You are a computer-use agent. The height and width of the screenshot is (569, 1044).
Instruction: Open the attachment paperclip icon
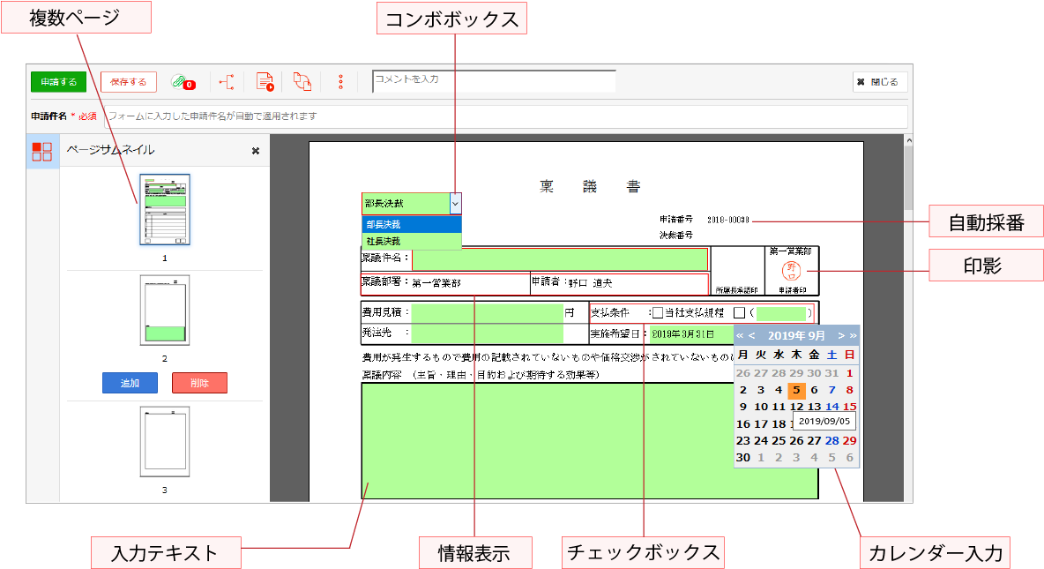click(182, 82)
